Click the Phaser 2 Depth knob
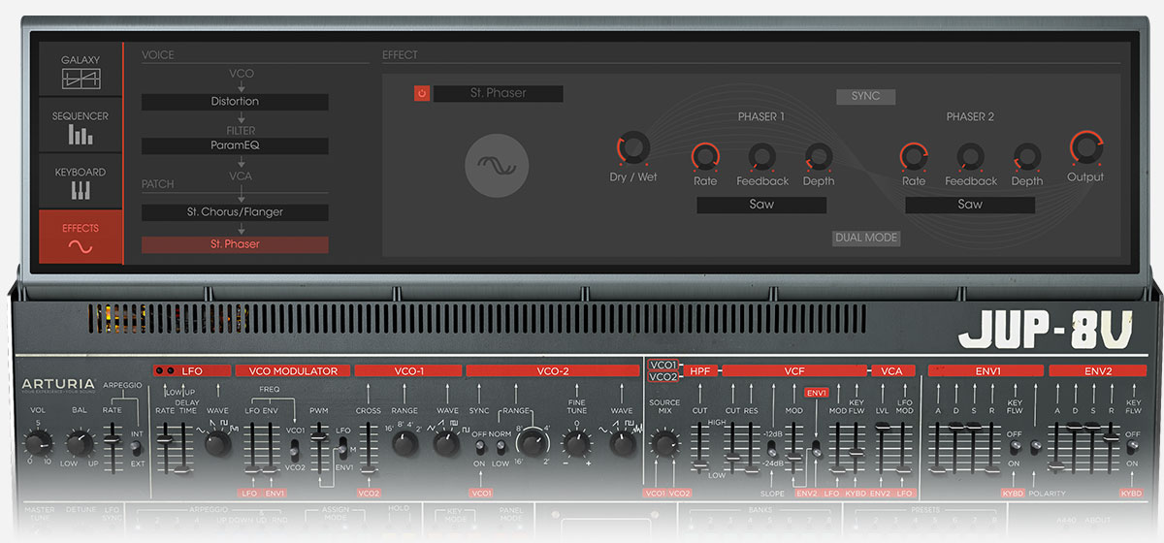 point(1027,156)
